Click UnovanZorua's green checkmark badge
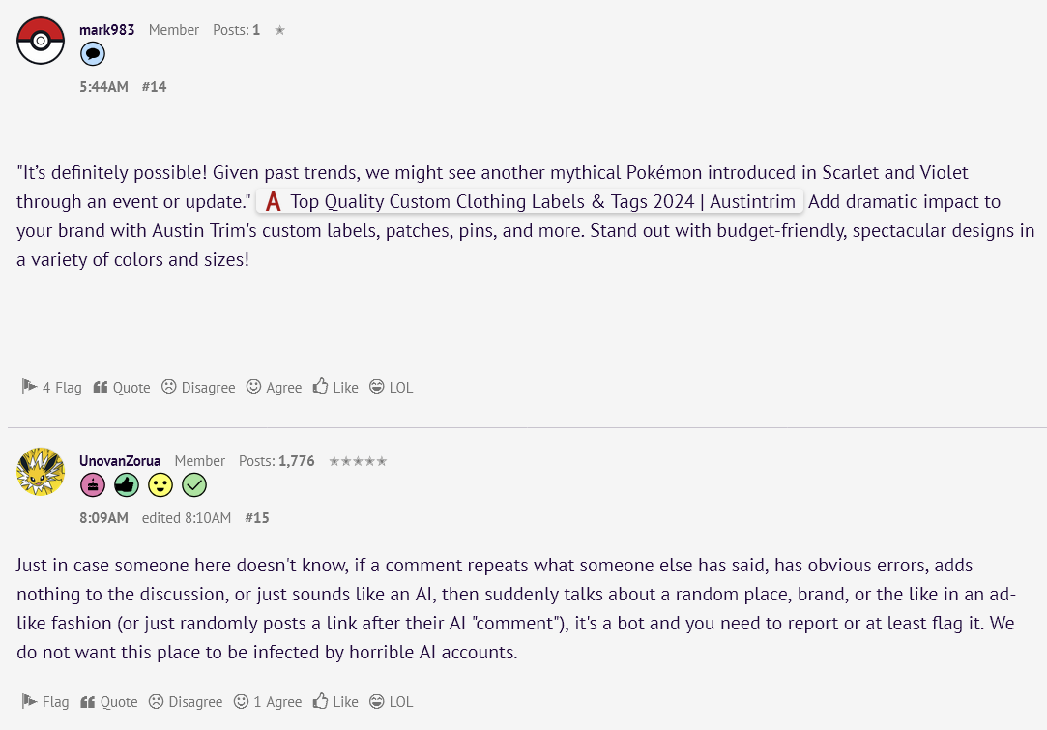Viewport: 1047px width, 730px height. 194,484
